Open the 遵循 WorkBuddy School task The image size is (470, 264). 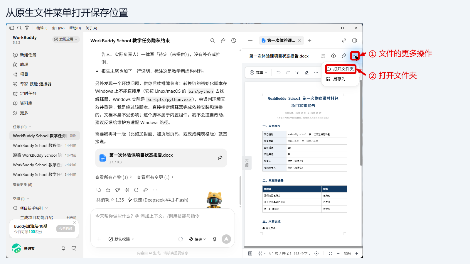tap(45, 155)
